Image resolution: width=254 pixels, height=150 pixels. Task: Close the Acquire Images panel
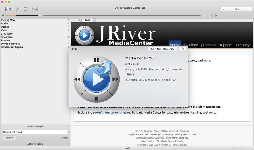click(68, 126)
